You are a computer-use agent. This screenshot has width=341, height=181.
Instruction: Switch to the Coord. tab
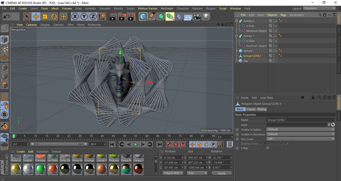[251, 109]
